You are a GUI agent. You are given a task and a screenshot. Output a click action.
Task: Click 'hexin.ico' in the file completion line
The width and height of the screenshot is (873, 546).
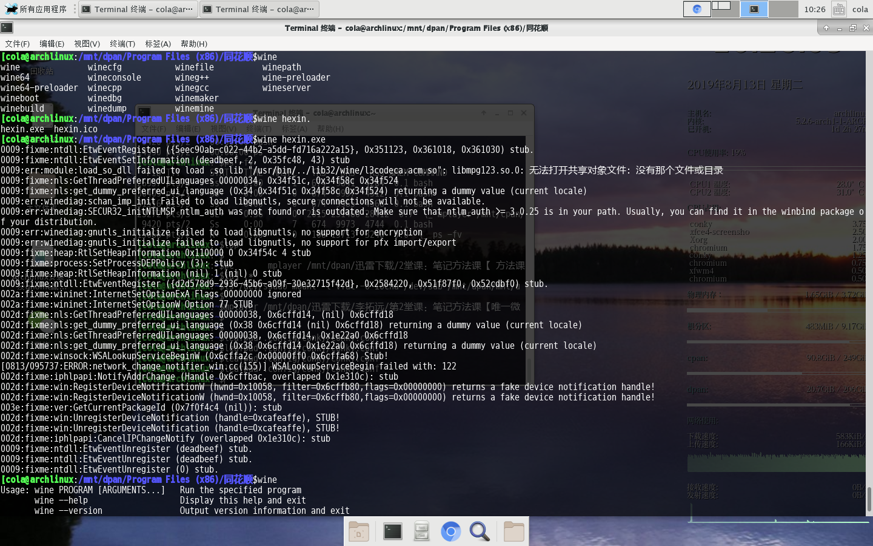click(x=75, y=129)
